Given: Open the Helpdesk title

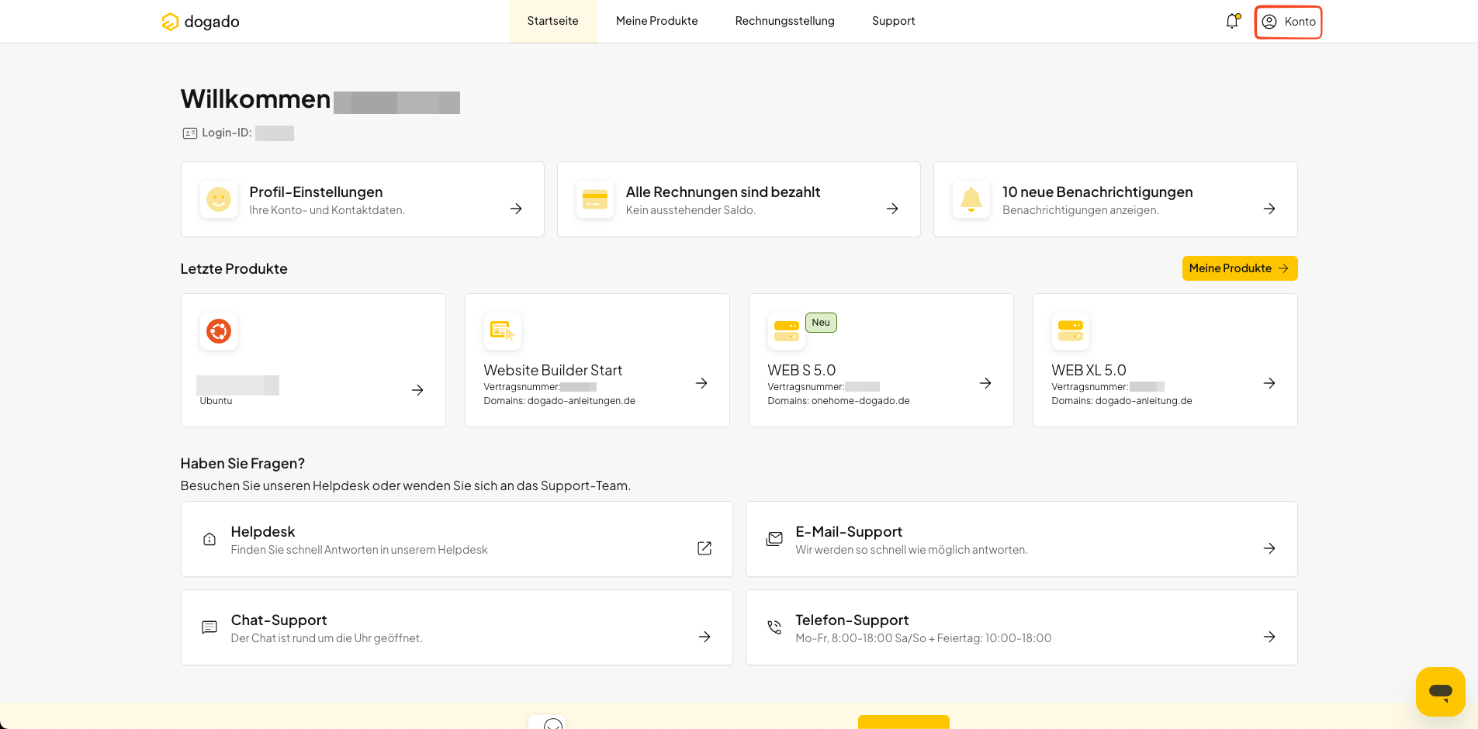Looking at the screenshot, I should click(x=263, y=531).
